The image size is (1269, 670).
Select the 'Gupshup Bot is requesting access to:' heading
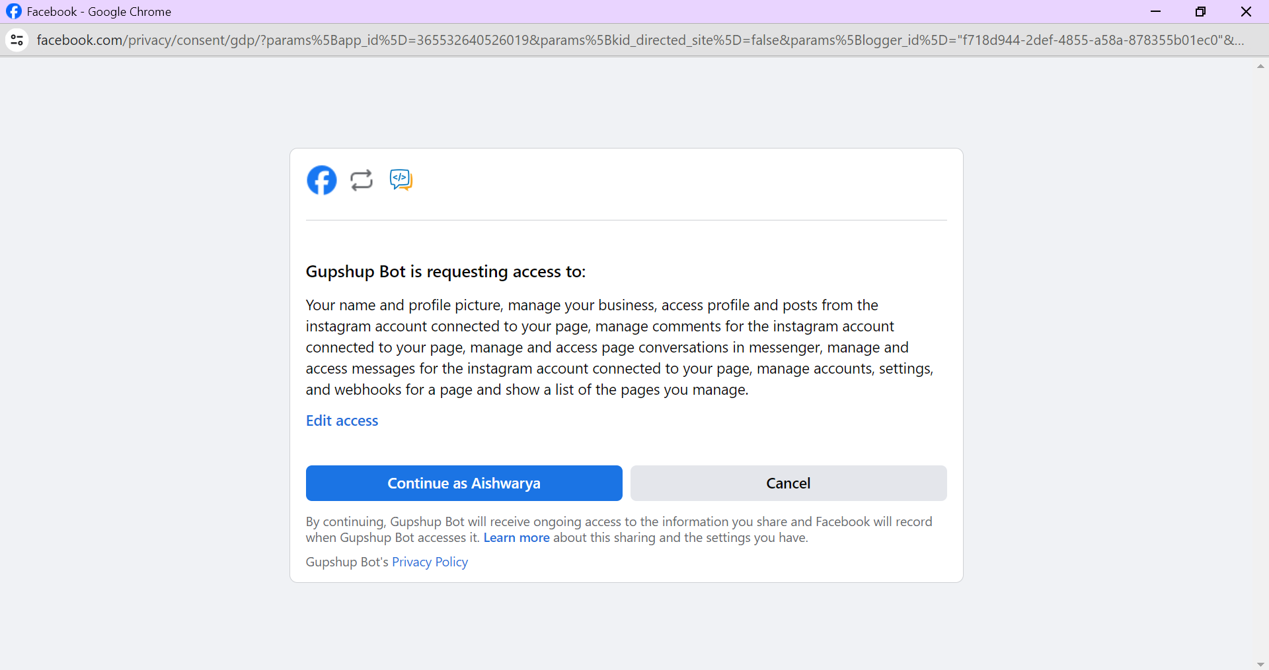point(445,271)
